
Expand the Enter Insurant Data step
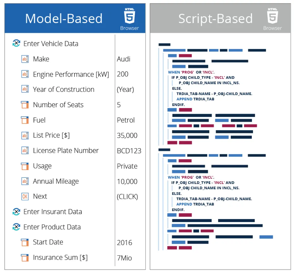(x=16, y=212)
